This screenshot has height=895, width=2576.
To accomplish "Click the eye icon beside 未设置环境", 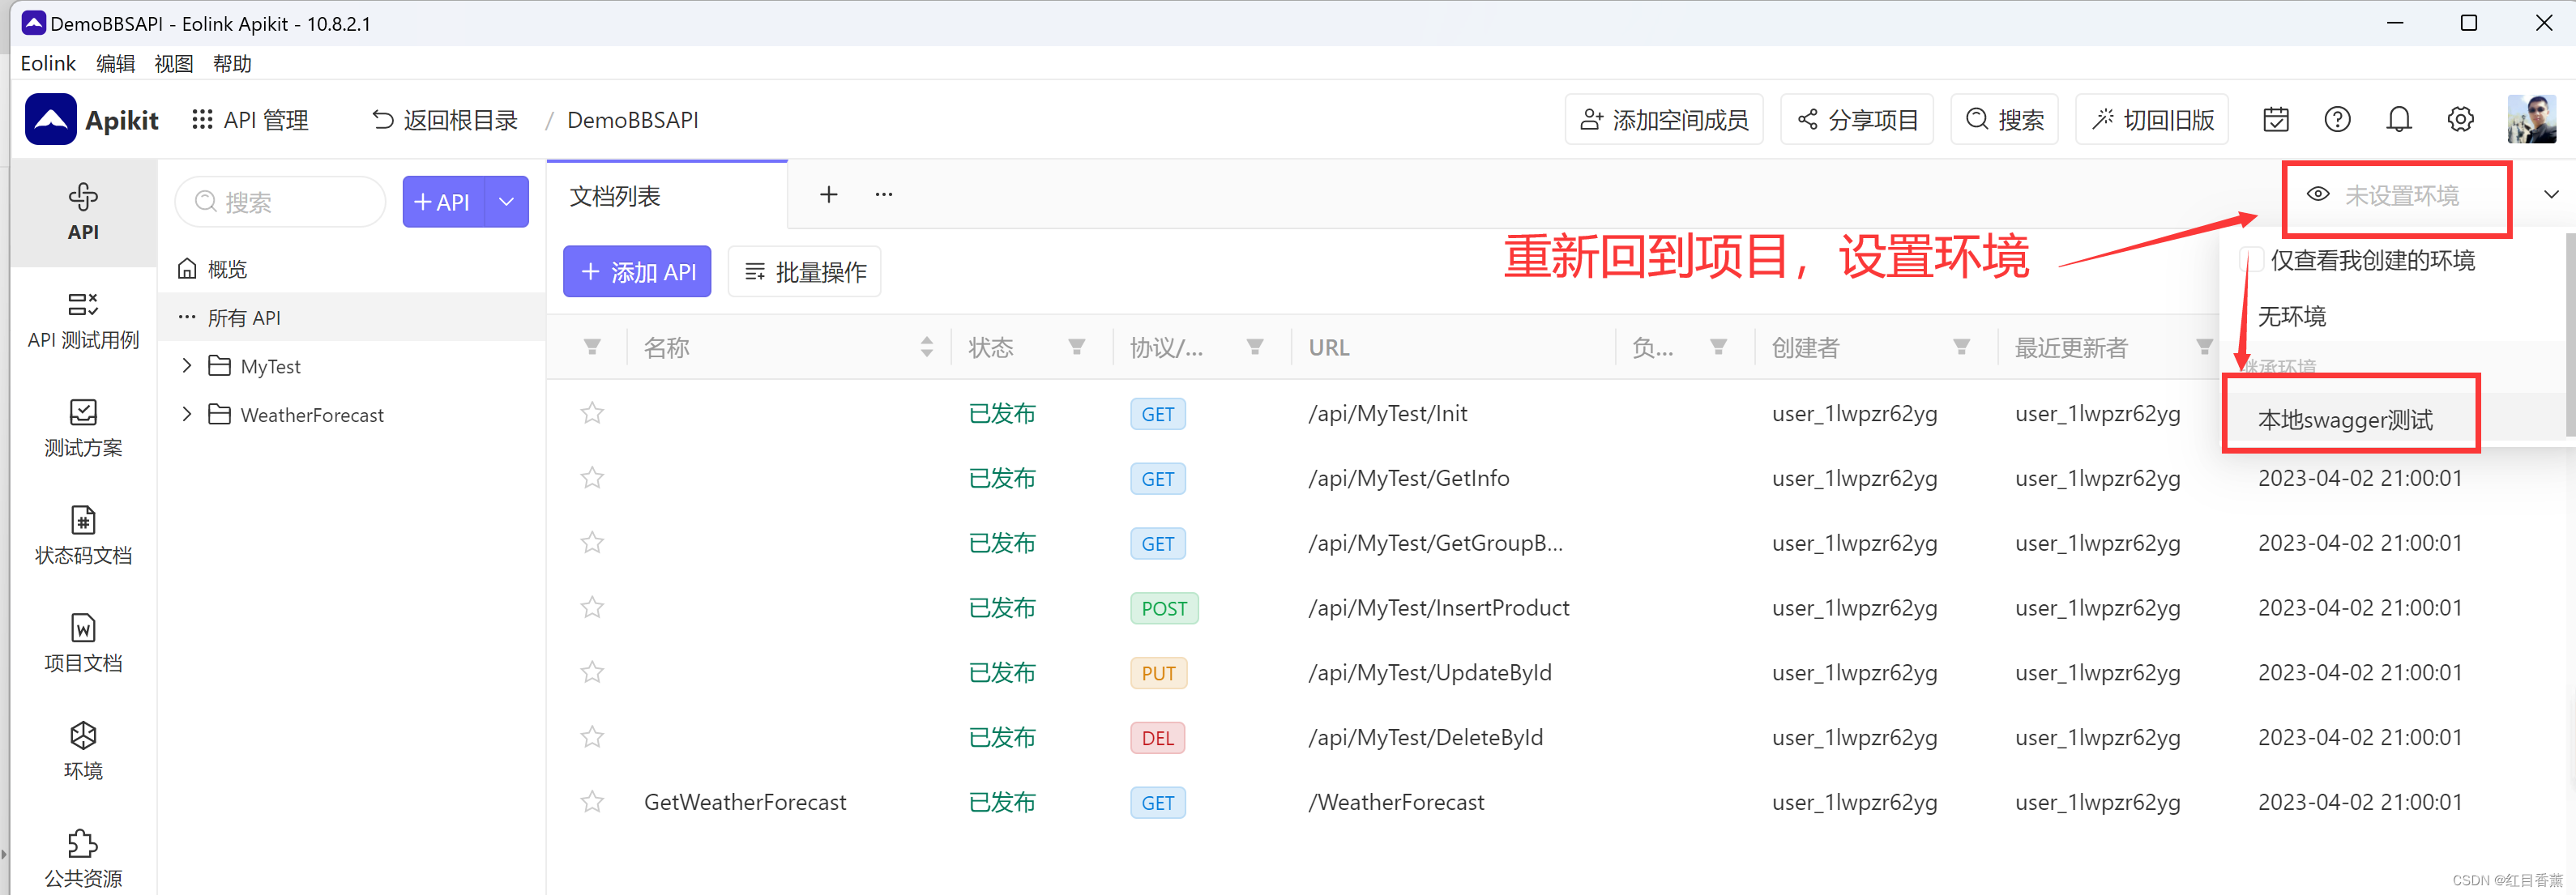I will [x=2318, y=195].
